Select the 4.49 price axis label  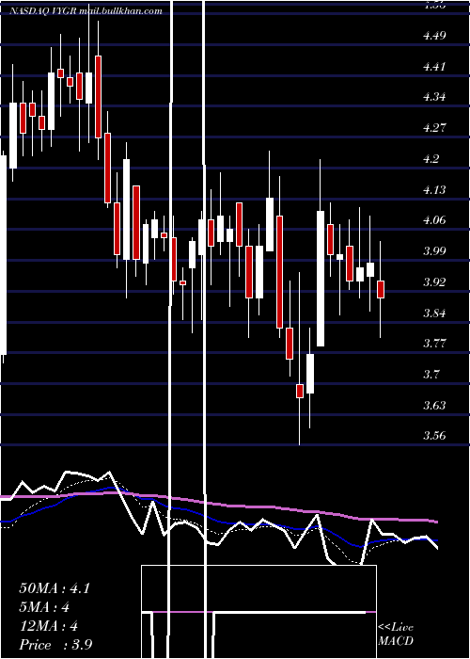[434, 36]
